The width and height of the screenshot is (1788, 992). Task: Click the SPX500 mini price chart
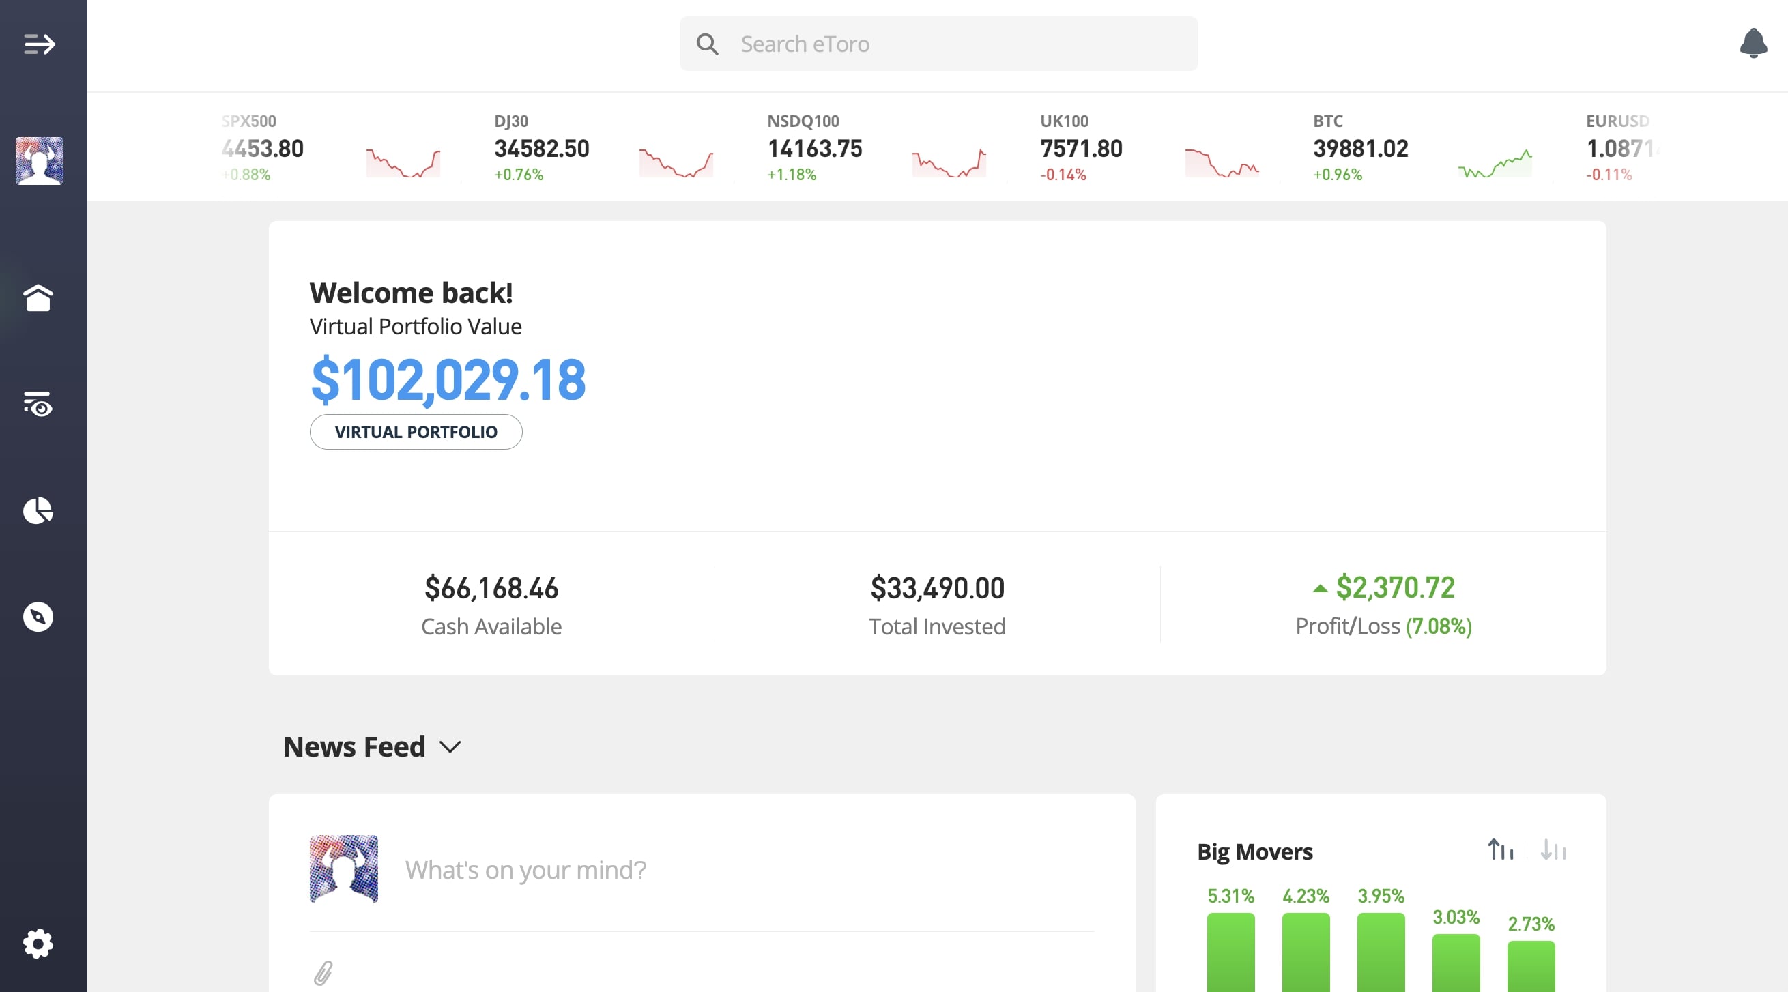pyautogui.click(x=403, y=163)
